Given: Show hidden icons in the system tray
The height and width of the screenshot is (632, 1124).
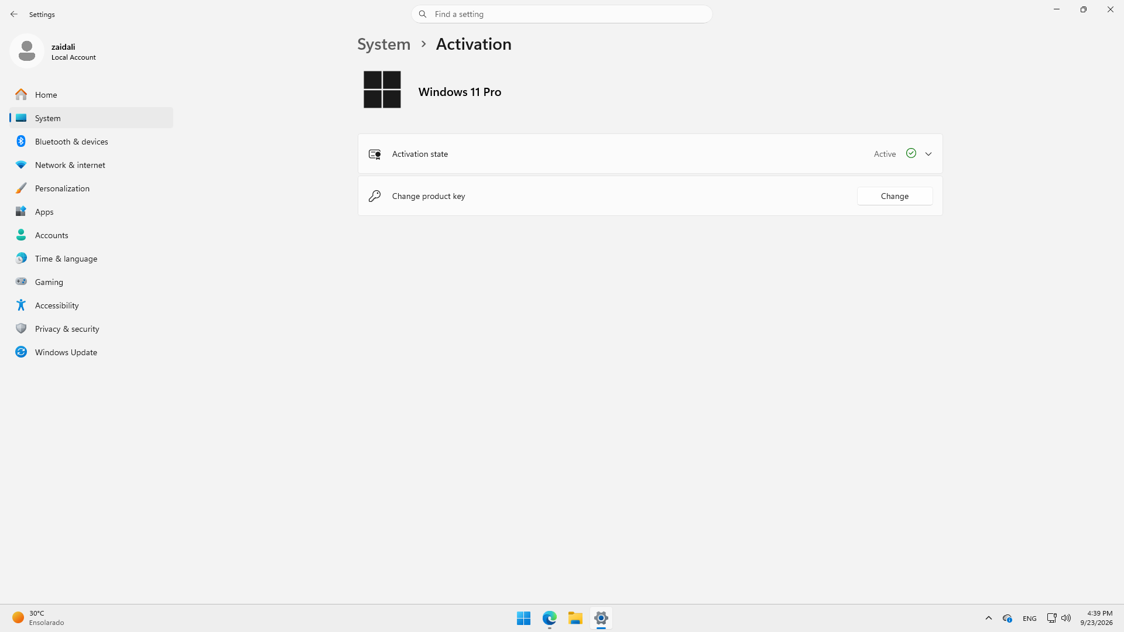Looking at the screenshot, I should click(x=988, y=618).
